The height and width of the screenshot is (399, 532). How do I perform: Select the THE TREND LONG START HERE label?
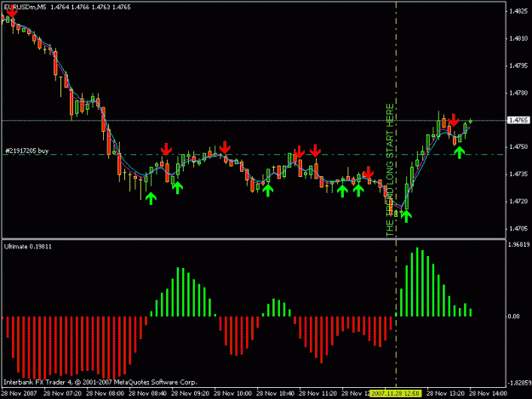click(390, 170)
